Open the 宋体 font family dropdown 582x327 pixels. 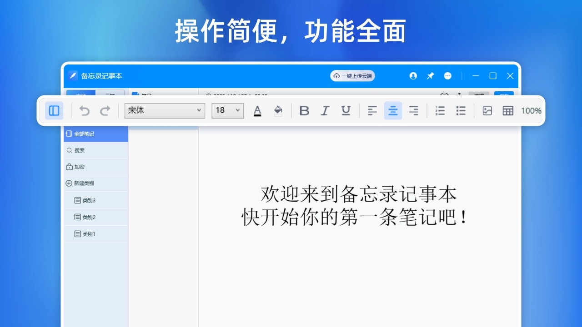(164, 110)
